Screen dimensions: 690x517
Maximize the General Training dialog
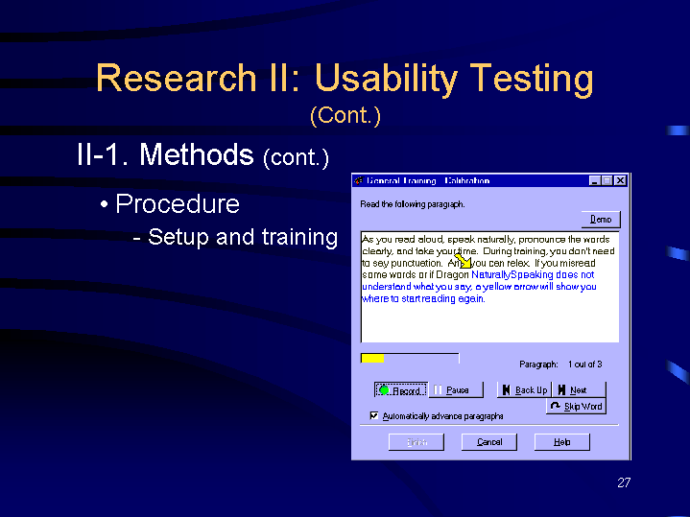point(607,180)
